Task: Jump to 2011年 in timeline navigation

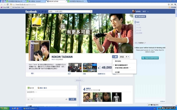Action: 139,30
